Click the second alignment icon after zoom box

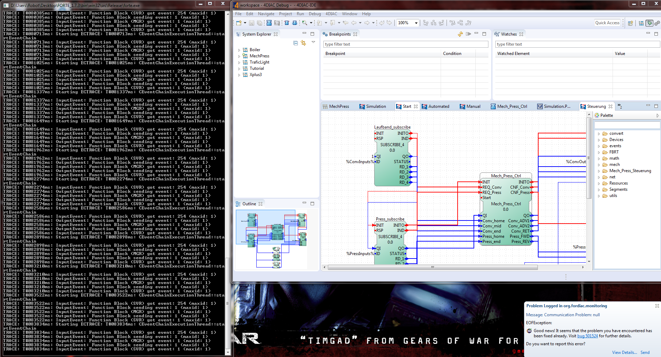point(434,23)
